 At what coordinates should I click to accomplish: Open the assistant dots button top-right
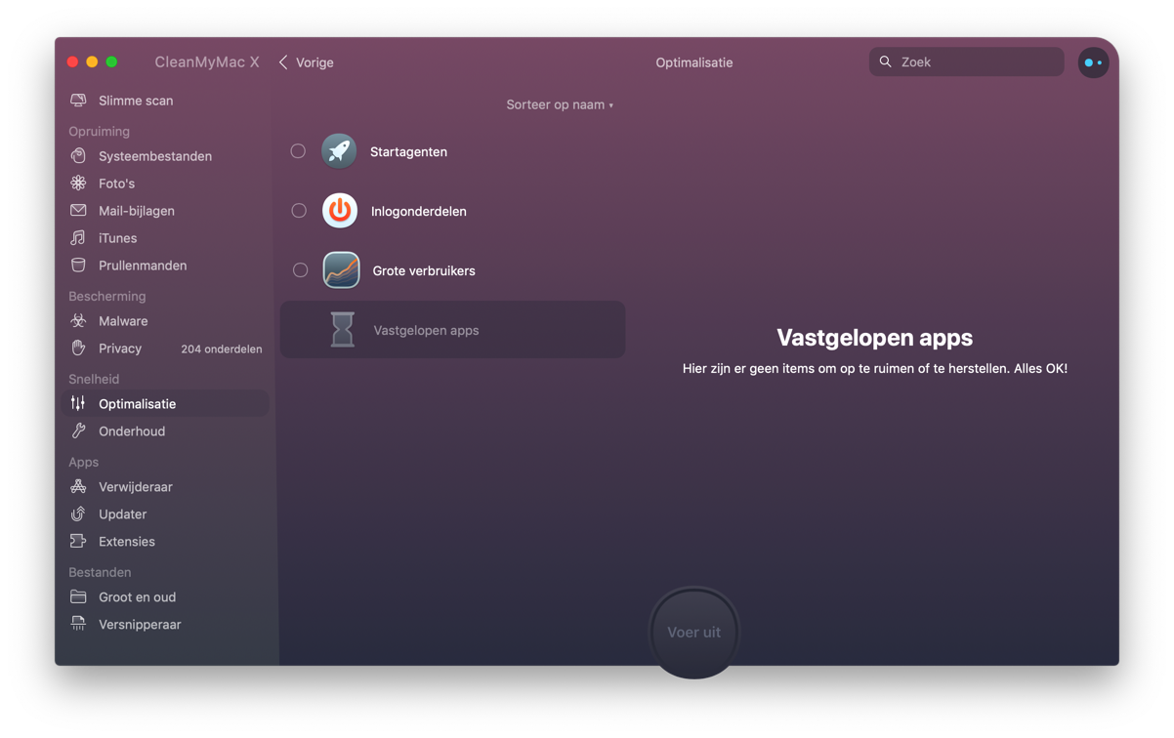[1093, 62]
